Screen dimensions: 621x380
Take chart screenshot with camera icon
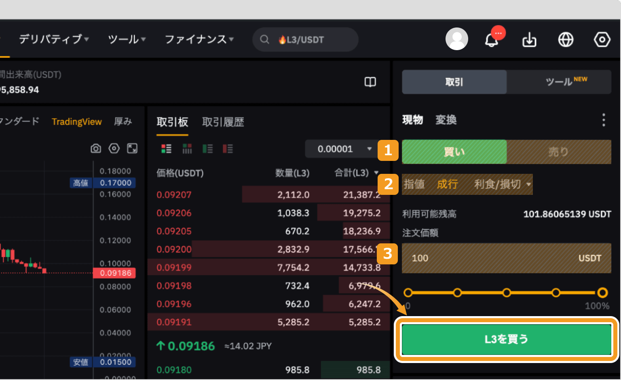[96, 148]
